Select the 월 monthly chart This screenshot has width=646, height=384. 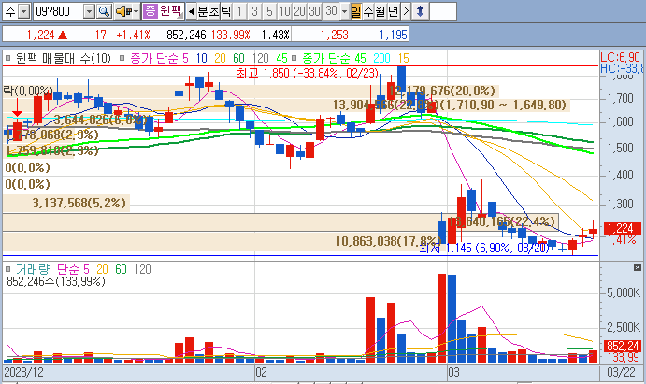[380, 11]
